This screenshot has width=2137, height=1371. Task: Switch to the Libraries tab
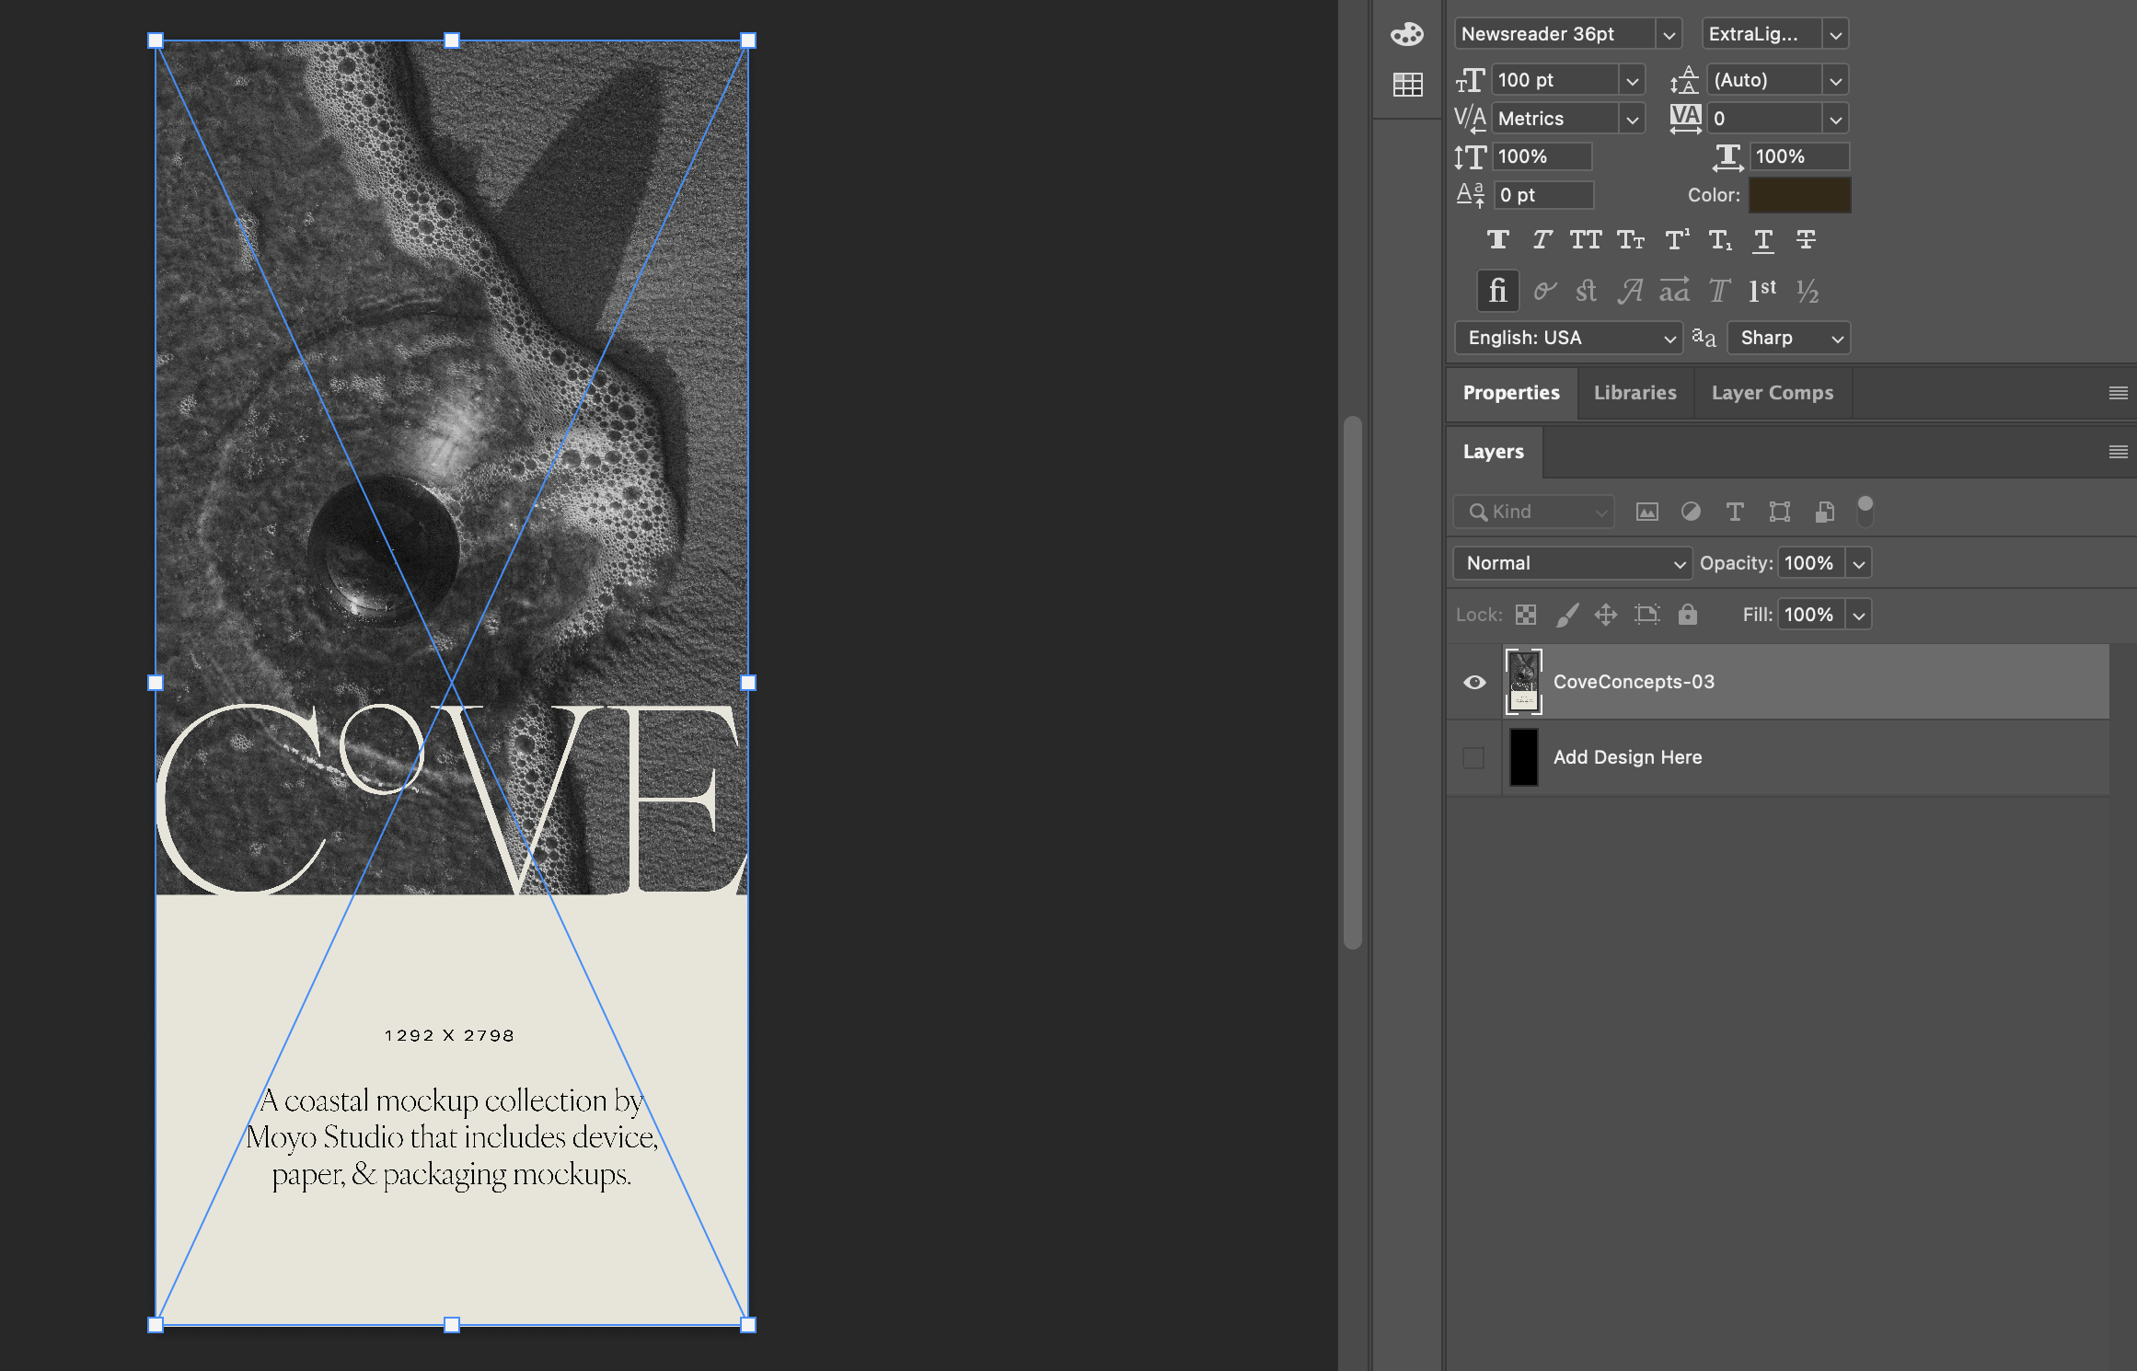(1635, 393)
